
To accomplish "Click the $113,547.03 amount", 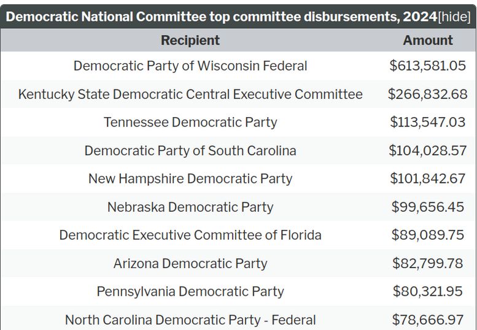I will click(x=428, y=122).
